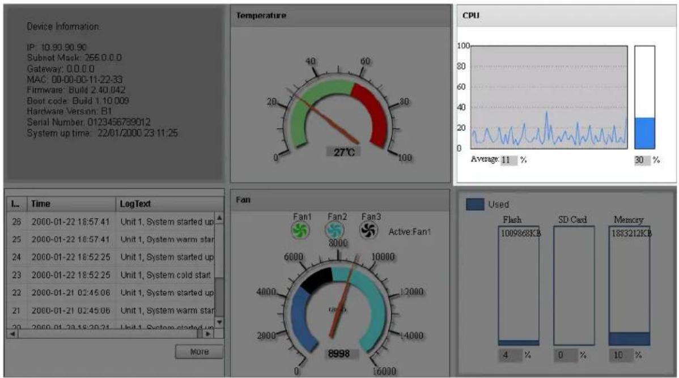
Task: Select the black Fan3 icon
Action: [368, 230]
